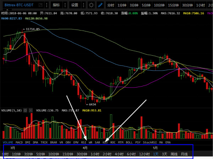
Task: Switch to the RSI indicator tab
Action: [x=84, y=142]
